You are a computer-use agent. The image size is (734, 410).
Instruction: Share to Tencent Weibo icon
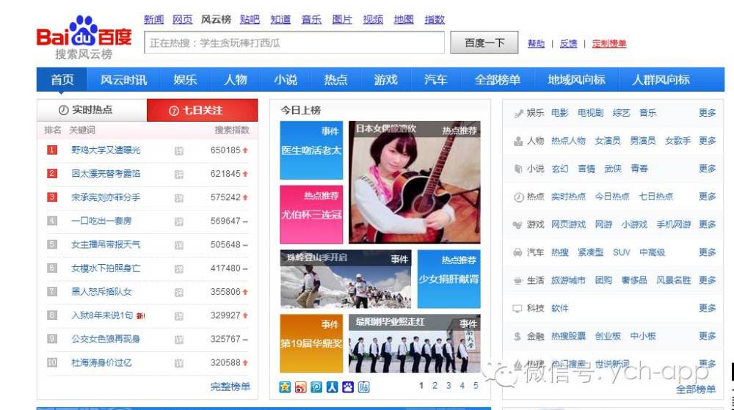pyautogui.click(x=316, y=387)
